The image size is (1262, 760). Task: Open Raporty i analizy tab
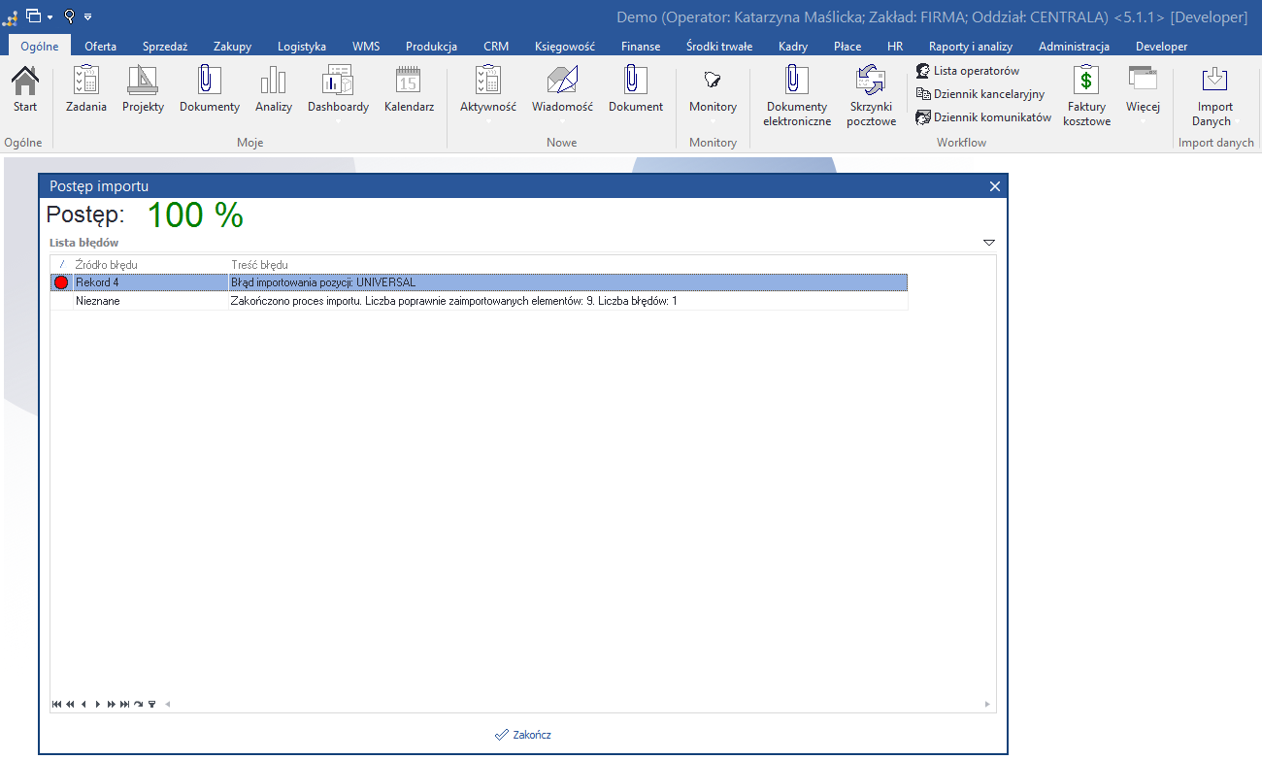click(971, 46)
